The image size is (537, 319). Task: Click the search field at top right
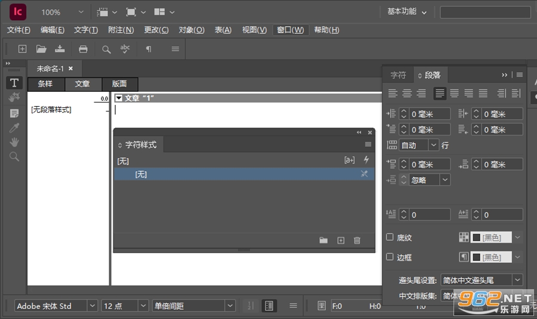point(485,13)
